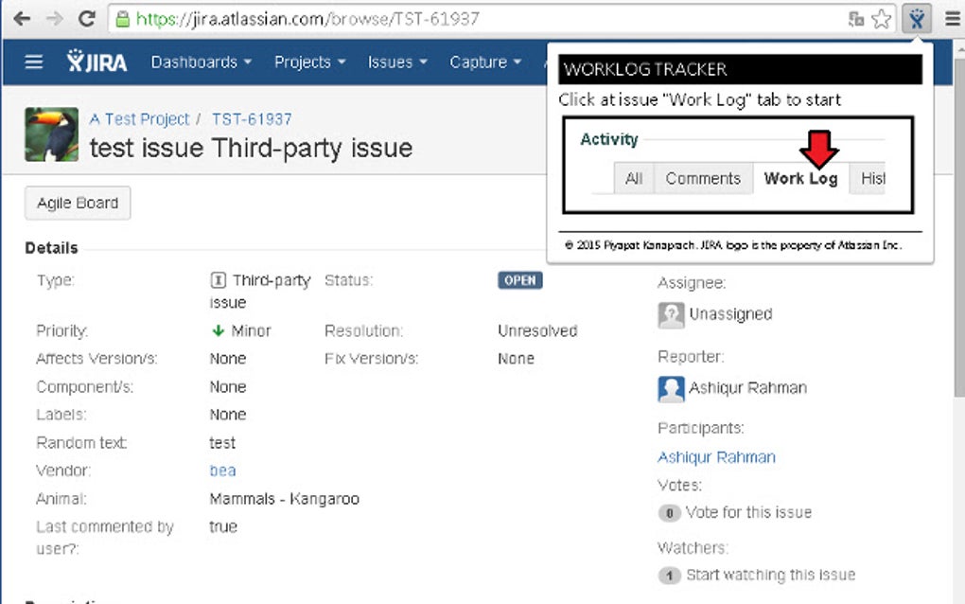Viewport: 965px width, 604px height.
Task: Click the JIRA logo
Action: point(97,62)
